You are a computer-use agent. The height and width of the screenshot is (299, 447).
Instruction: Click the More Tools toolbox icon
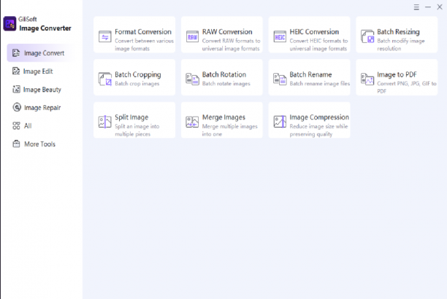pos(16,144)
